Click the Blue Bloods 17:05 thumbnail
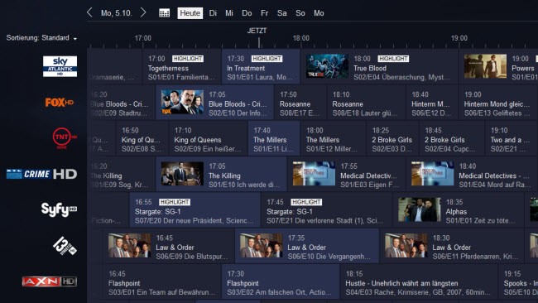This screenshot has height=303, width=538. click(x=182, y=102)
